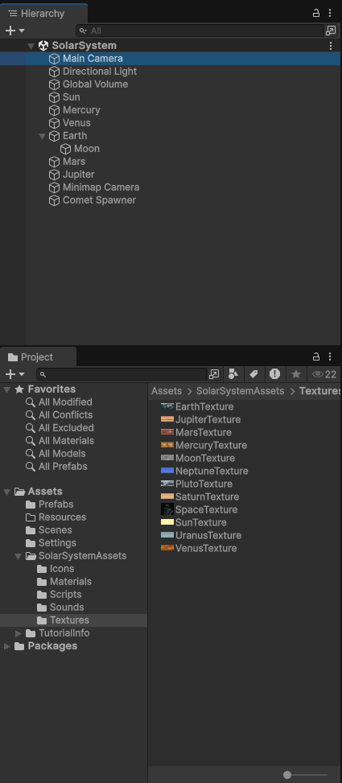This screenshot has height=783, width=342.
Task: Open Hierarchy panel three-dot options menu
Action: [330, 13]
